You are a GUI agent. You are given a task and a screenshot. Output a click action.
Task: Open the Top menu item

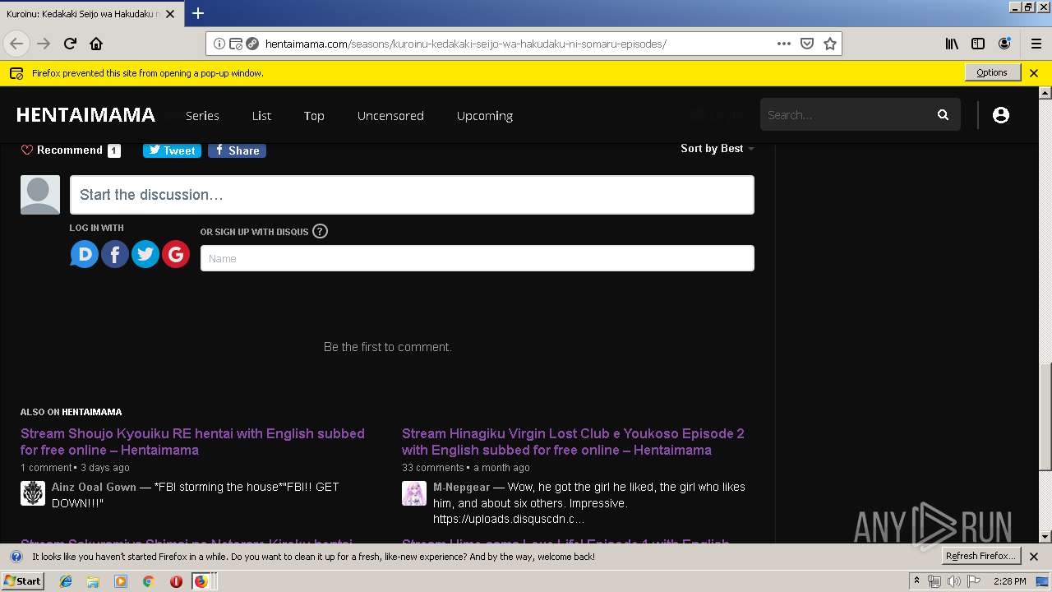click(x=314, y=115)
